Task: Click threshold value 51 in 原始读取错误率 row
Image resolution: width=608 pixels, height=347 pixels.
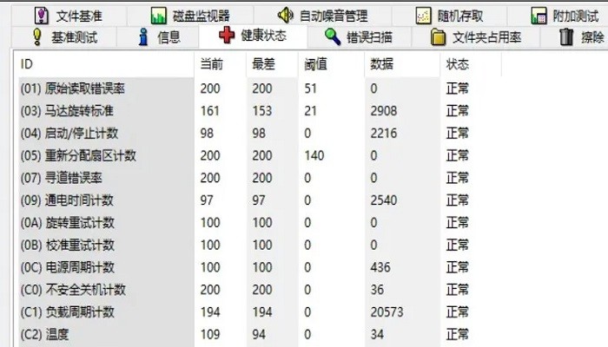Action: coord(311,88)
